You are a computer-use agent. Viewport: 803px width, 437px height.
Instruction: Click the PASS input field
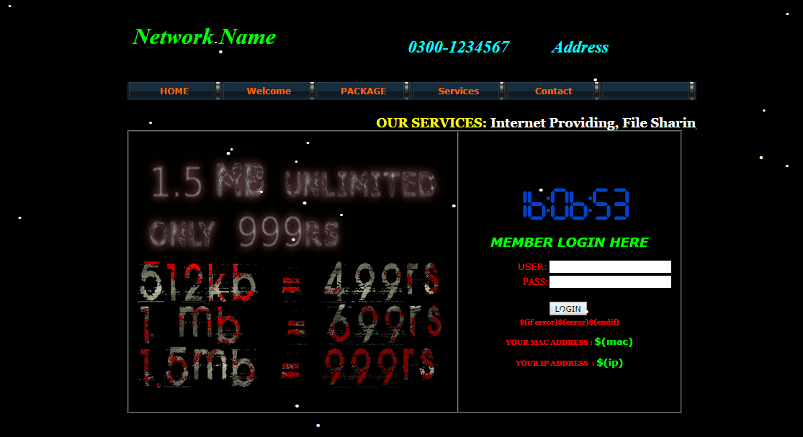pyautogui.click(x=610, y=281)
